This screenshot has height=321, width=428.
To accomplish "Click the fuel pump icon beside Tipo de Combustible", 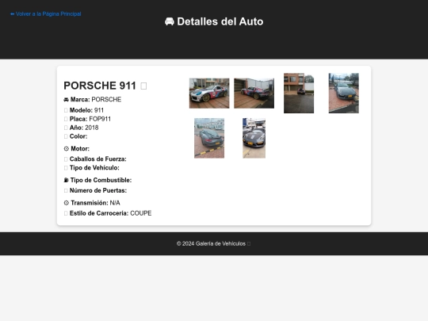I will click(66, 180).
